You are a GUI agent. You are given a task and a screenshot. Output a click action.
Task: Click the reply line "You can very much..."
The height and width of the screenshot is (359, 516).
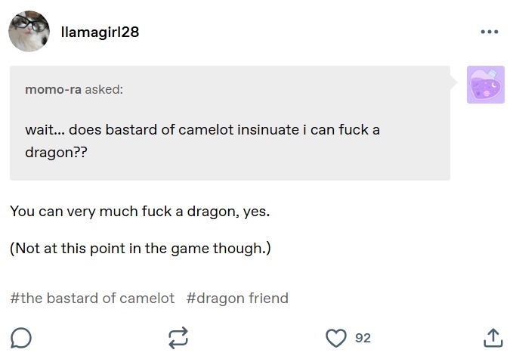pyautogui.click(x=140, y=211)
